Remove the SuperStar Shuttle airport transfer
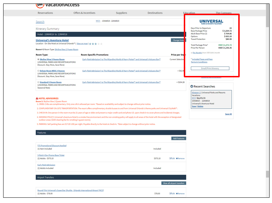 pos(180,194)
